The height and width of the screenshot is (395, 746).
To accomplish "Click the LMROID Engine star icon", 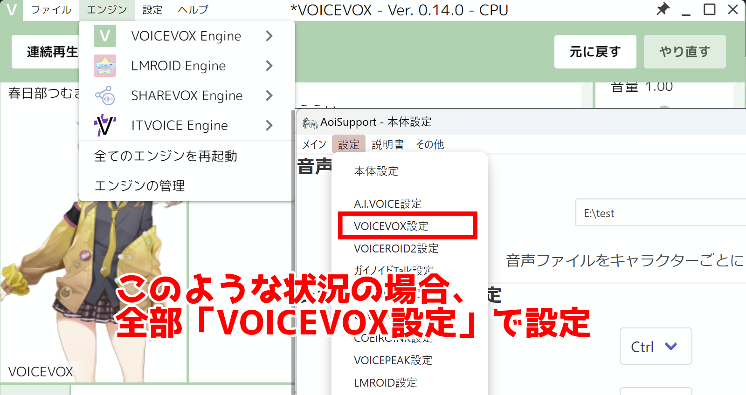I will 105,66.
